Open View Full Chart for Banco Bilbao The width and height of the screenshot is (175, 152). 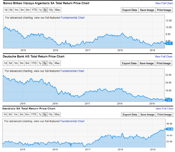164,3
